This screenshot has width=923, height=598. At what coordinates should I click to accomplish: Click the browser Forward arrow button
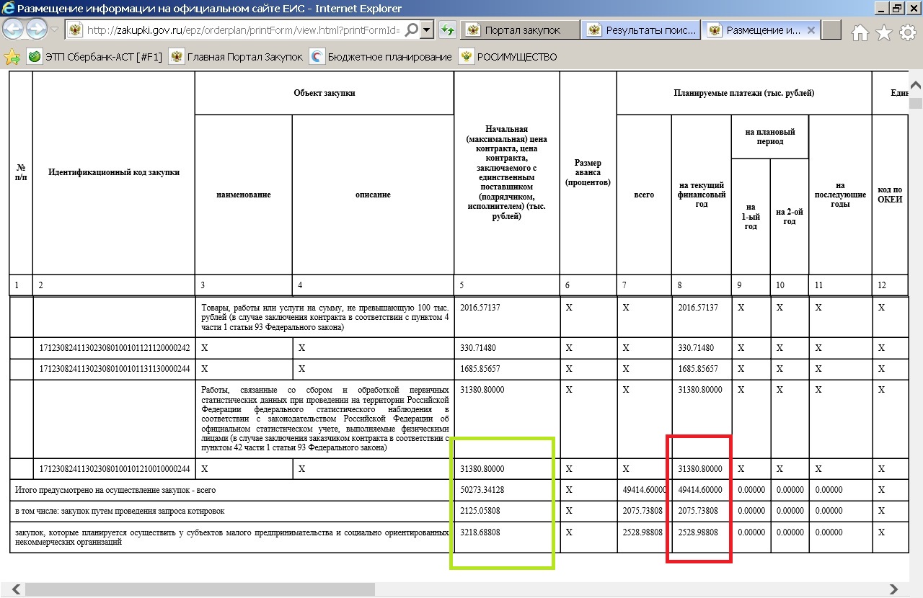click(x=37, y=30)
